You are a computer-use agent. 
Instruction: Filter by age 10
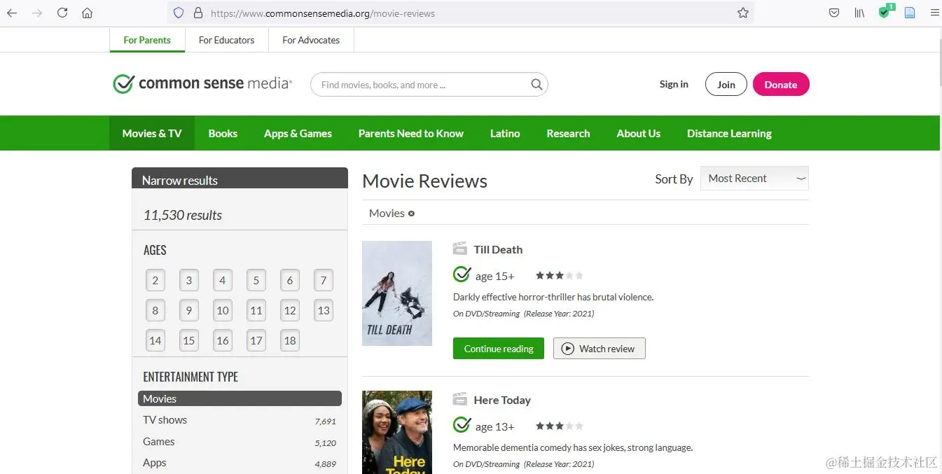tap(223, 311)
